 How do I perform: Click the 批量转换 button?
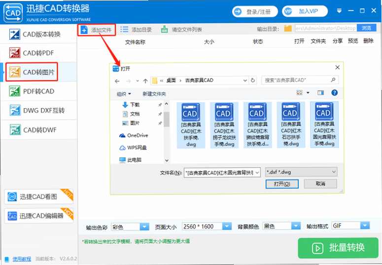pyautogui.click(x=338, y=248)
